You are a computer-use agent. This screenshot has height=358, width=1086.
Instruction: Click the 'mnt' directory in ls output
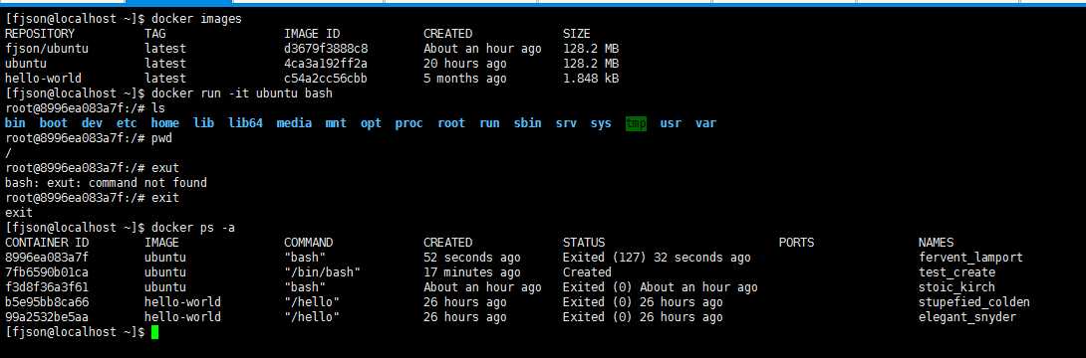(x=336, y=123)
